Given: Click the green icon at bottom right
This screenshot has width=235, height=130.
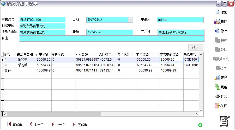Looking at the screenshot, I should (x=200, y=125).
